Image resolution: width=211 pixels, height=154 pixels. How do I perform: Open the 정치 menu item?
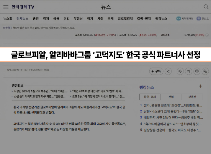(x=90, y=18)
